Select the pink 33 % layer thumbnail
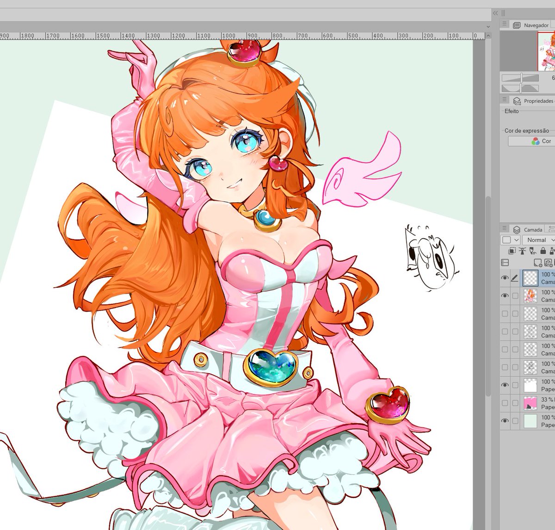 pyautogui.click(x=530, y=403)
